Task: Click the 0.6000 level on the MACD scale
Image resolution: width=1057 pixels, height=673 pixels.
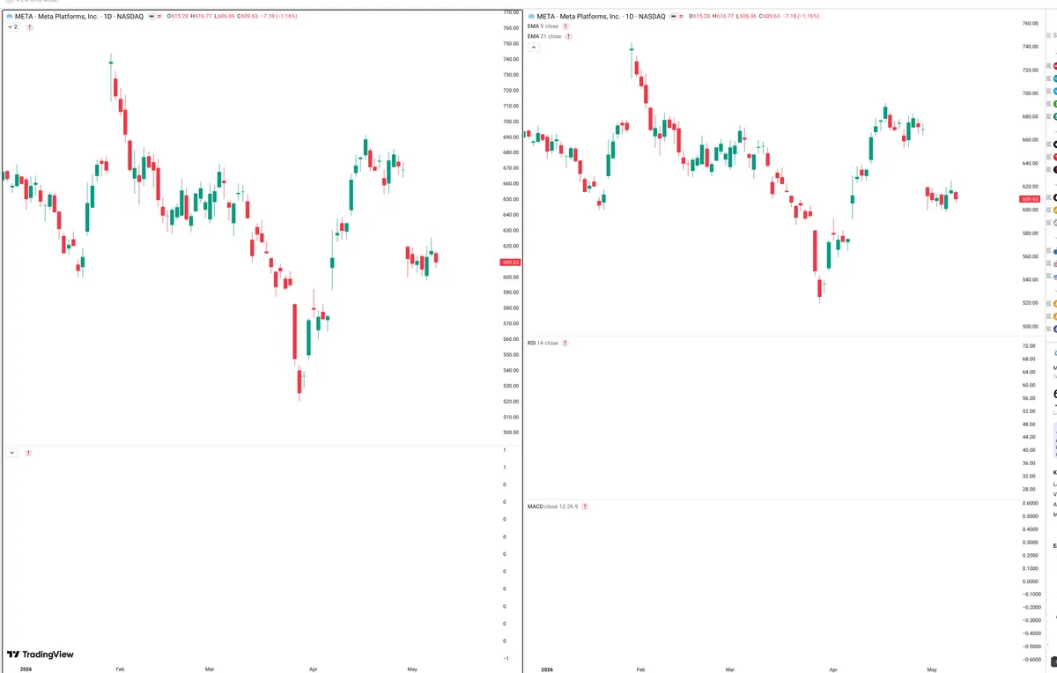Action: click(1029, 503)
